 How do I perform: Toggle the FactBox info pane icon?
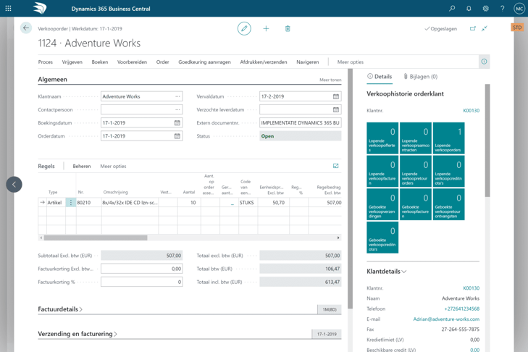tap(485, 62)
